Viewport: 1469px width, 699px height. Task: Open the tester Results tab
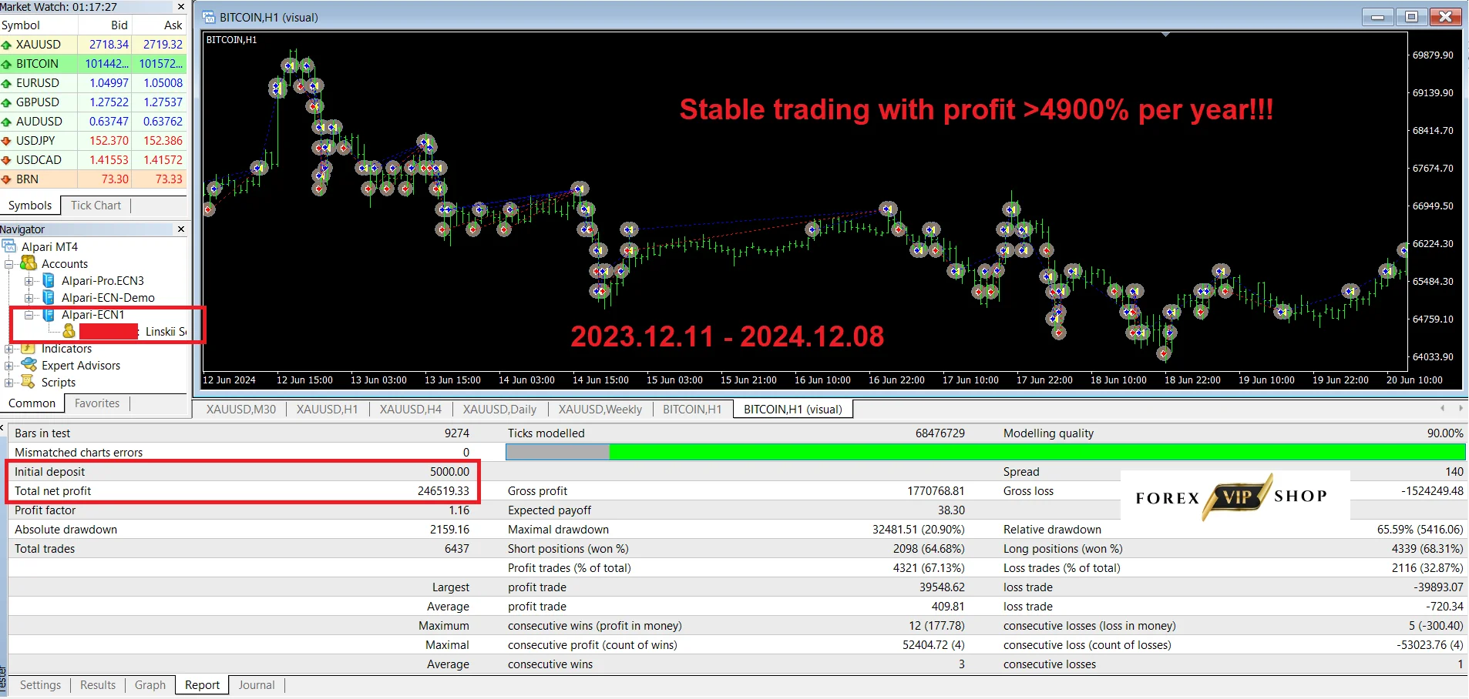tap(98, 685)
